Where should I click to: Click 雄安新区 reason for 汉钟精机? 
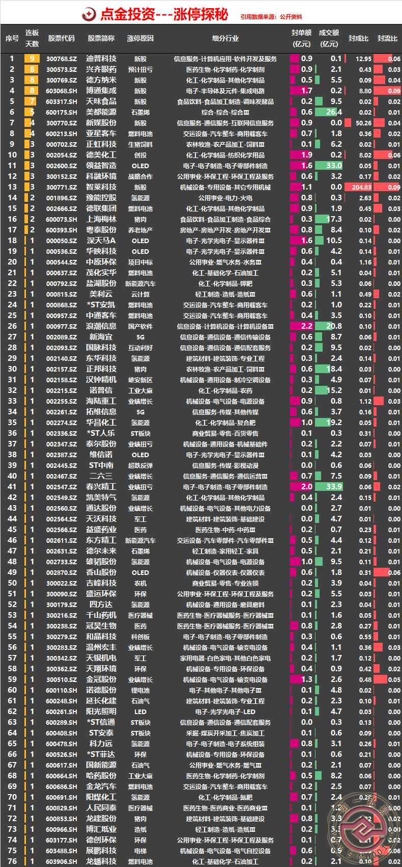tap(140, 380)
